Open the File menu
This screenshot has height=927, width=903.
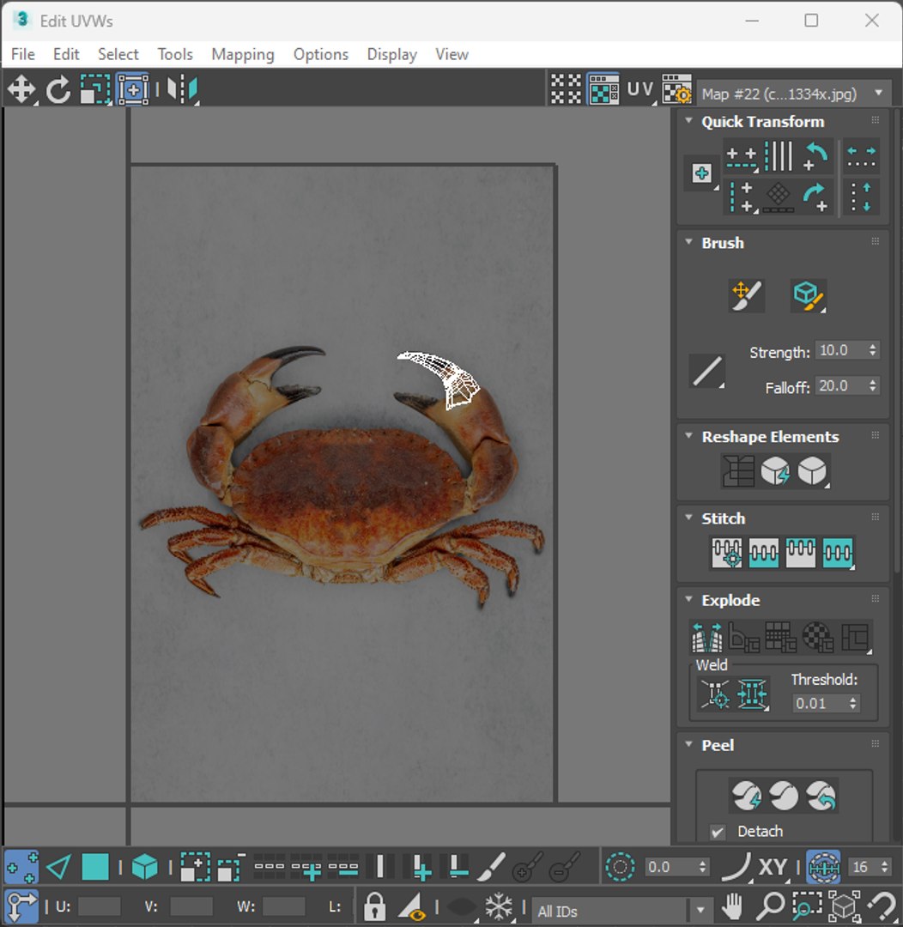[23, 54]
